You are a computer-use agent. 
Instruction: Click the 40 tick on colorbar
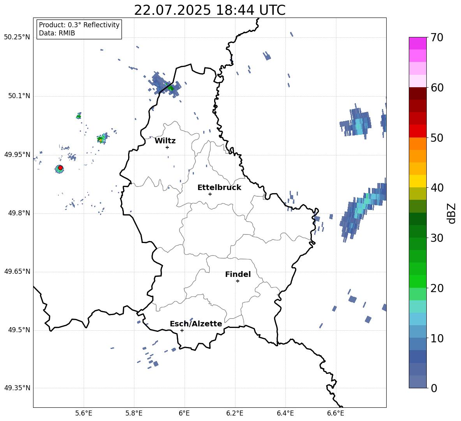437,188
